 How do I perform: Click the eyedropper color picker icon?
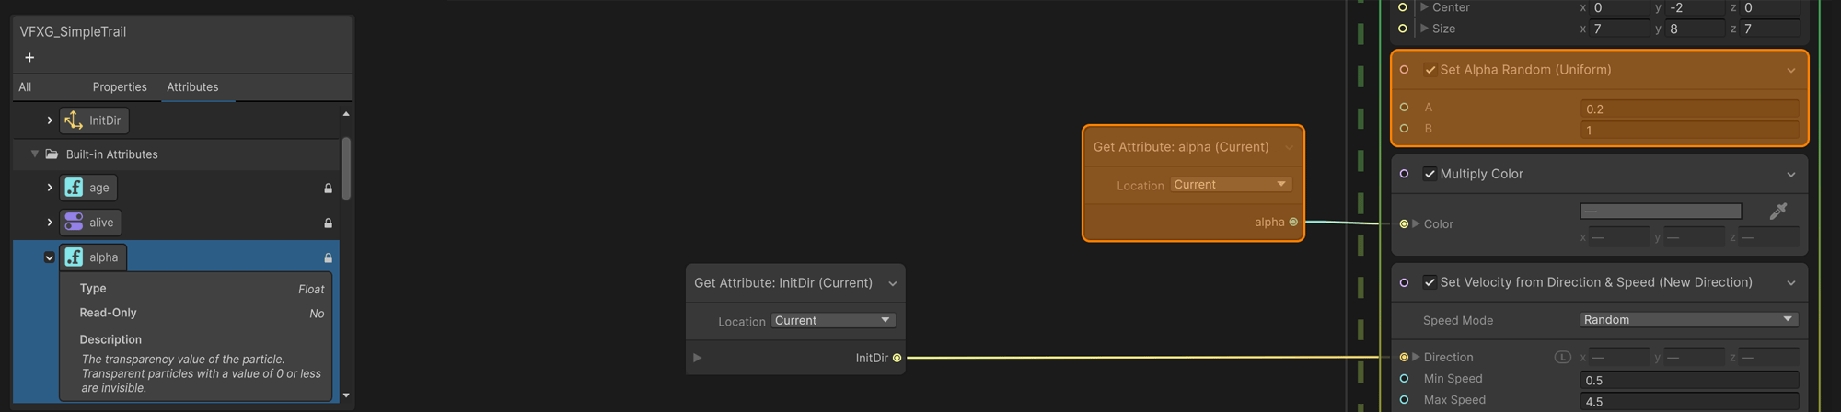click(x=1777, y=212)
